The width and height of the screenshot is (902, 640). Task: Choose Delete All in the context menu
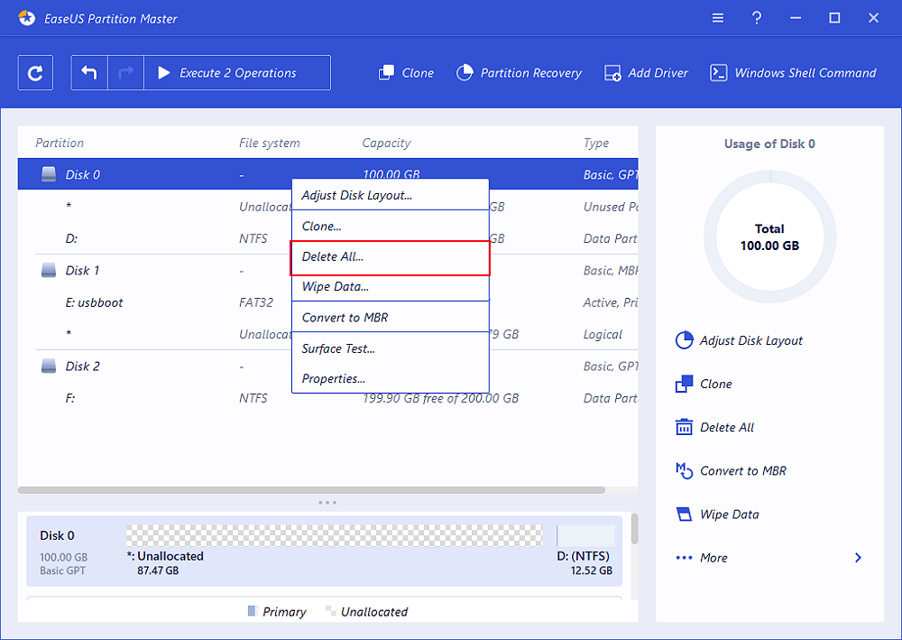click(390, 257)
